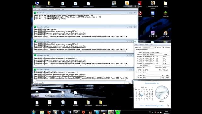The height and width of the screenshot is (114, 202).
Task: Open the Computer desktop icon
Action: point(37,3)
